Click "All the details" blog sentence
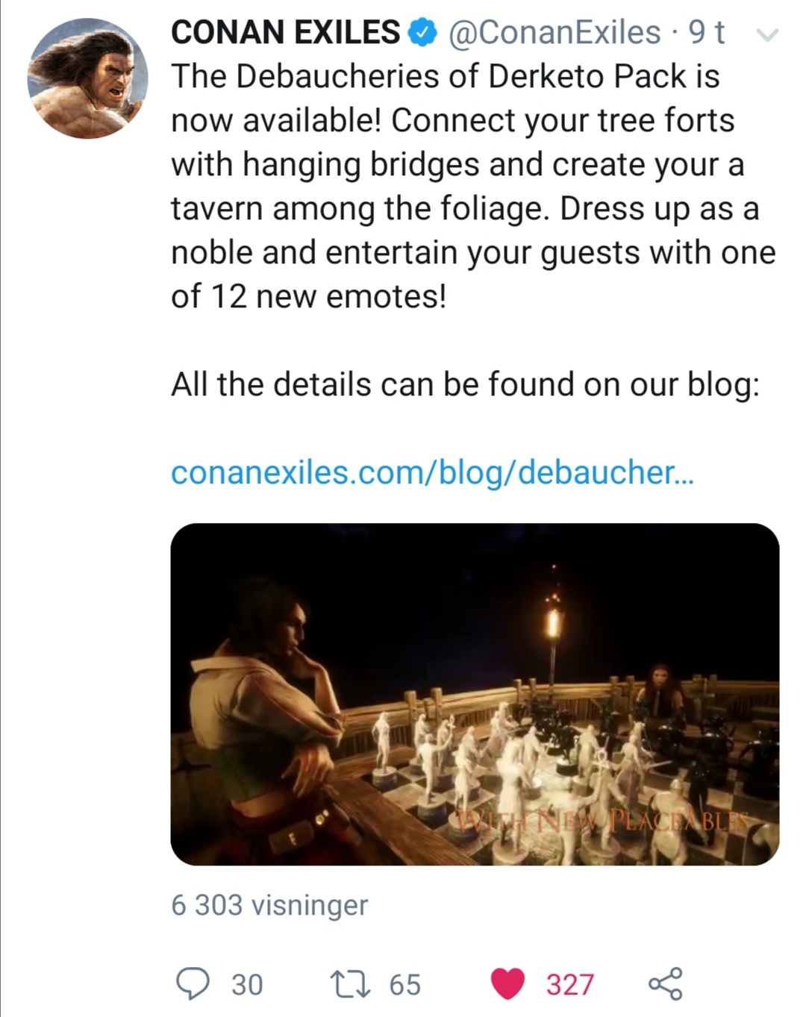 click(x=465, y=385)
